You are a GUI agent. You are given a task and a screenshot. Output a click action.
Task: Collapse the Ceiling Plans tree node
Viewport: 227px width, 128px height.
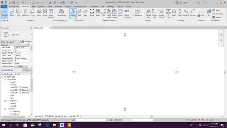[x=5, y=101]
